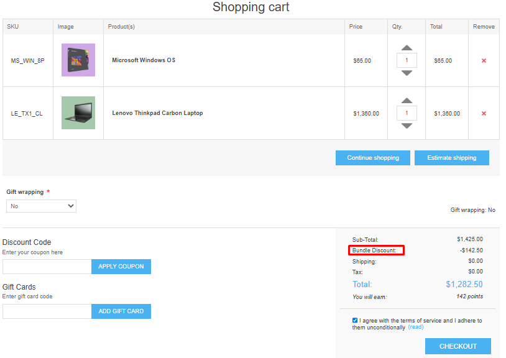Click in the gift card code field

47,311
